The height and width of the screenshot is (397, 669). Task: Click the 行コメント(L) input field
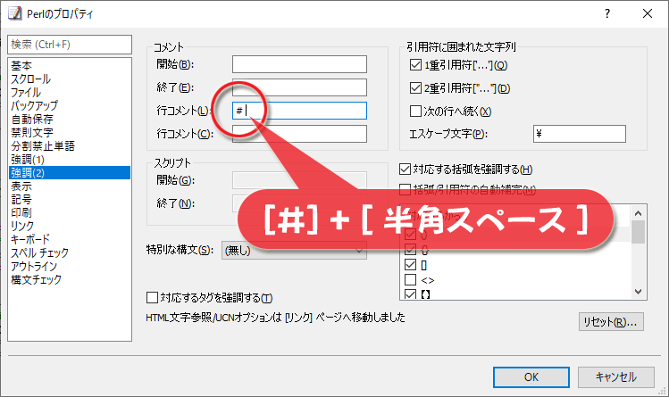tap(299, 111)
